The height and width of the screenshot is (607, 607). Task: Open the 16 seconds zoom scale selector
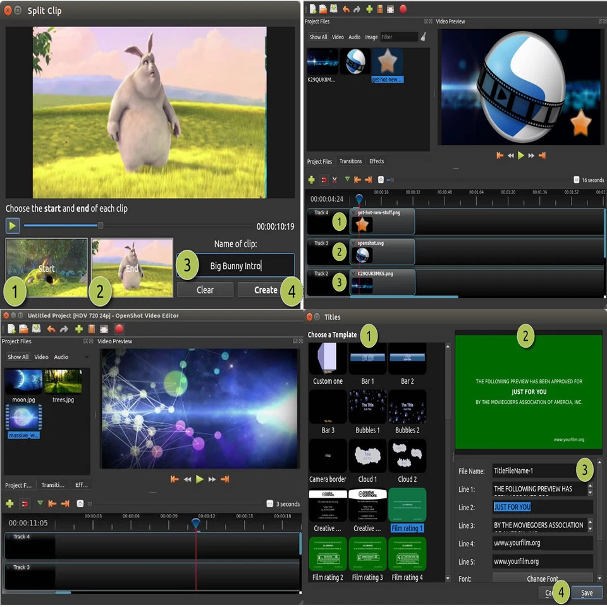(588, 180)
